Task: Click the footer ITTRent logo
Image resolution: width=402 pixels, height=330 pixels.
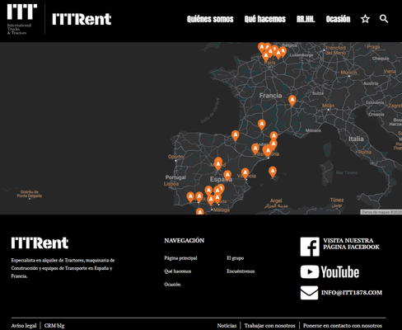Action: pyautogui.click(x=40, y=243)
